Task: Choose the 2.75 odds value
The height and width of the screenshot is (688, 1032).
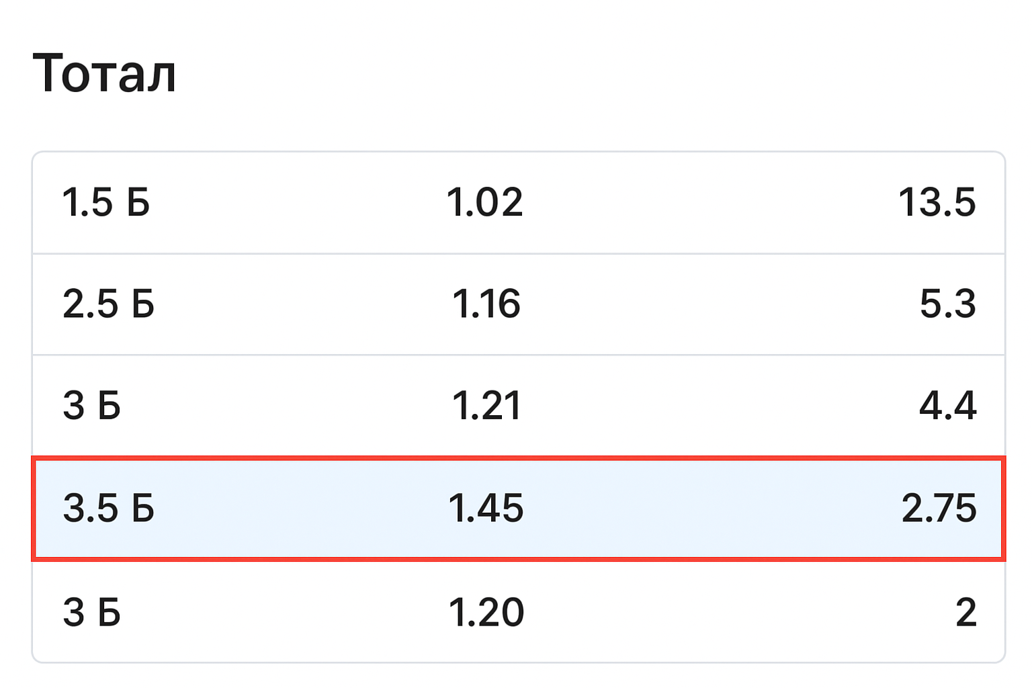Action: (939, 508)
